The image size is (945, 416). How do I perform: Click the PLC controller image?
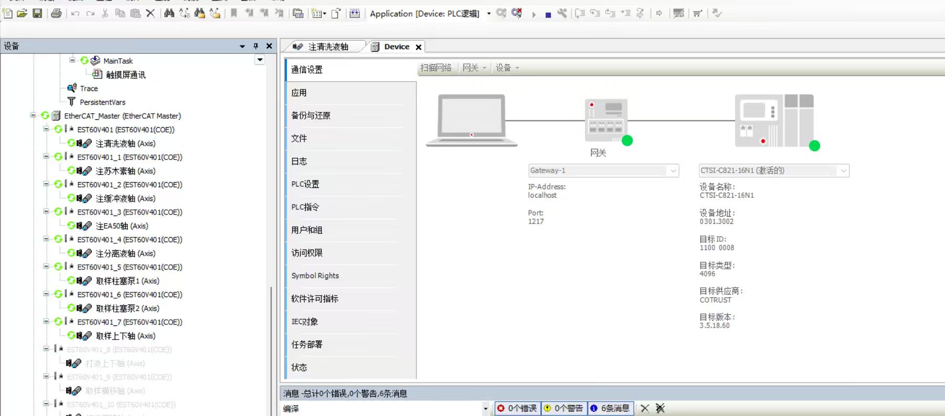(x=774, y=120)
